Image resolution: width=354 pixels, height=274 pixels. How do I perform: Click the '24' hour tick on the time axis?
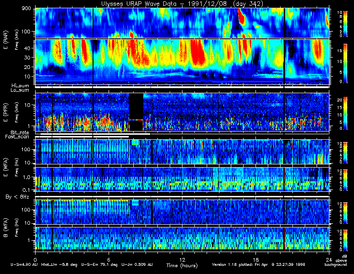tap(329, 259)
